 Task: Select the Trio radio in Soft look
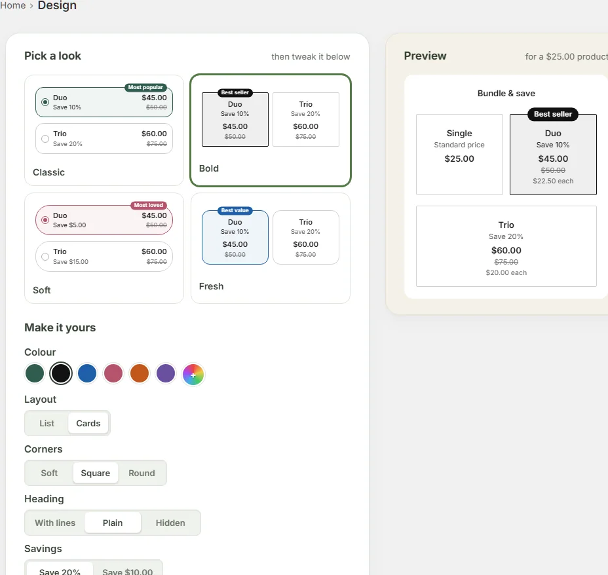(45, 257)
